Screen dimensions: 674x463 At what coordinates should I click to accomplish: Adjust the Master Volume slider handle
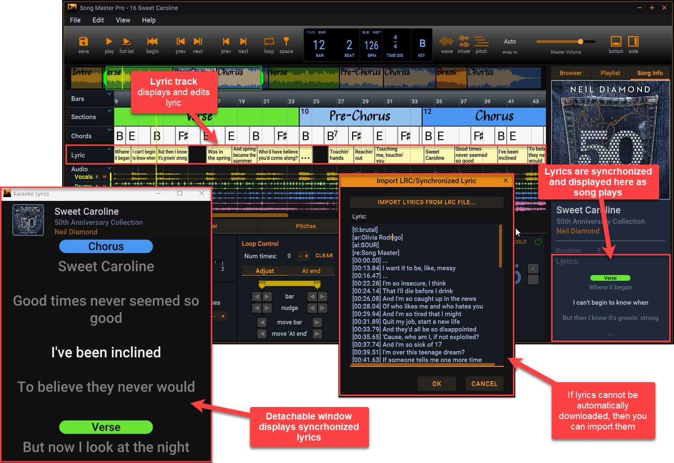tap(580, 42)
